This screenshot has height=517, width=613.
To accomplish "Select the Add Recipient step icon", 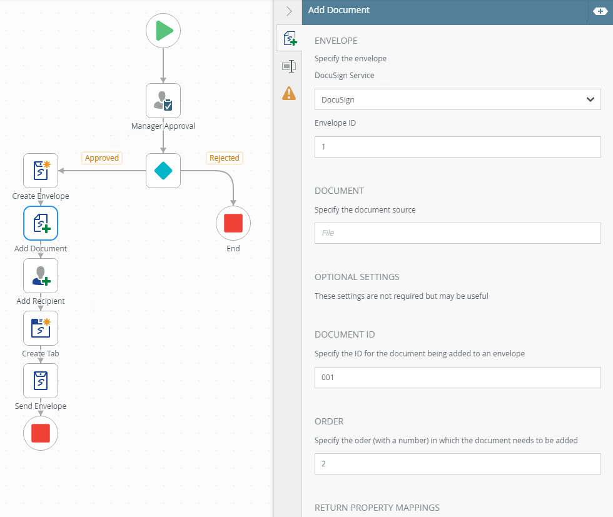I will [41, 276].
